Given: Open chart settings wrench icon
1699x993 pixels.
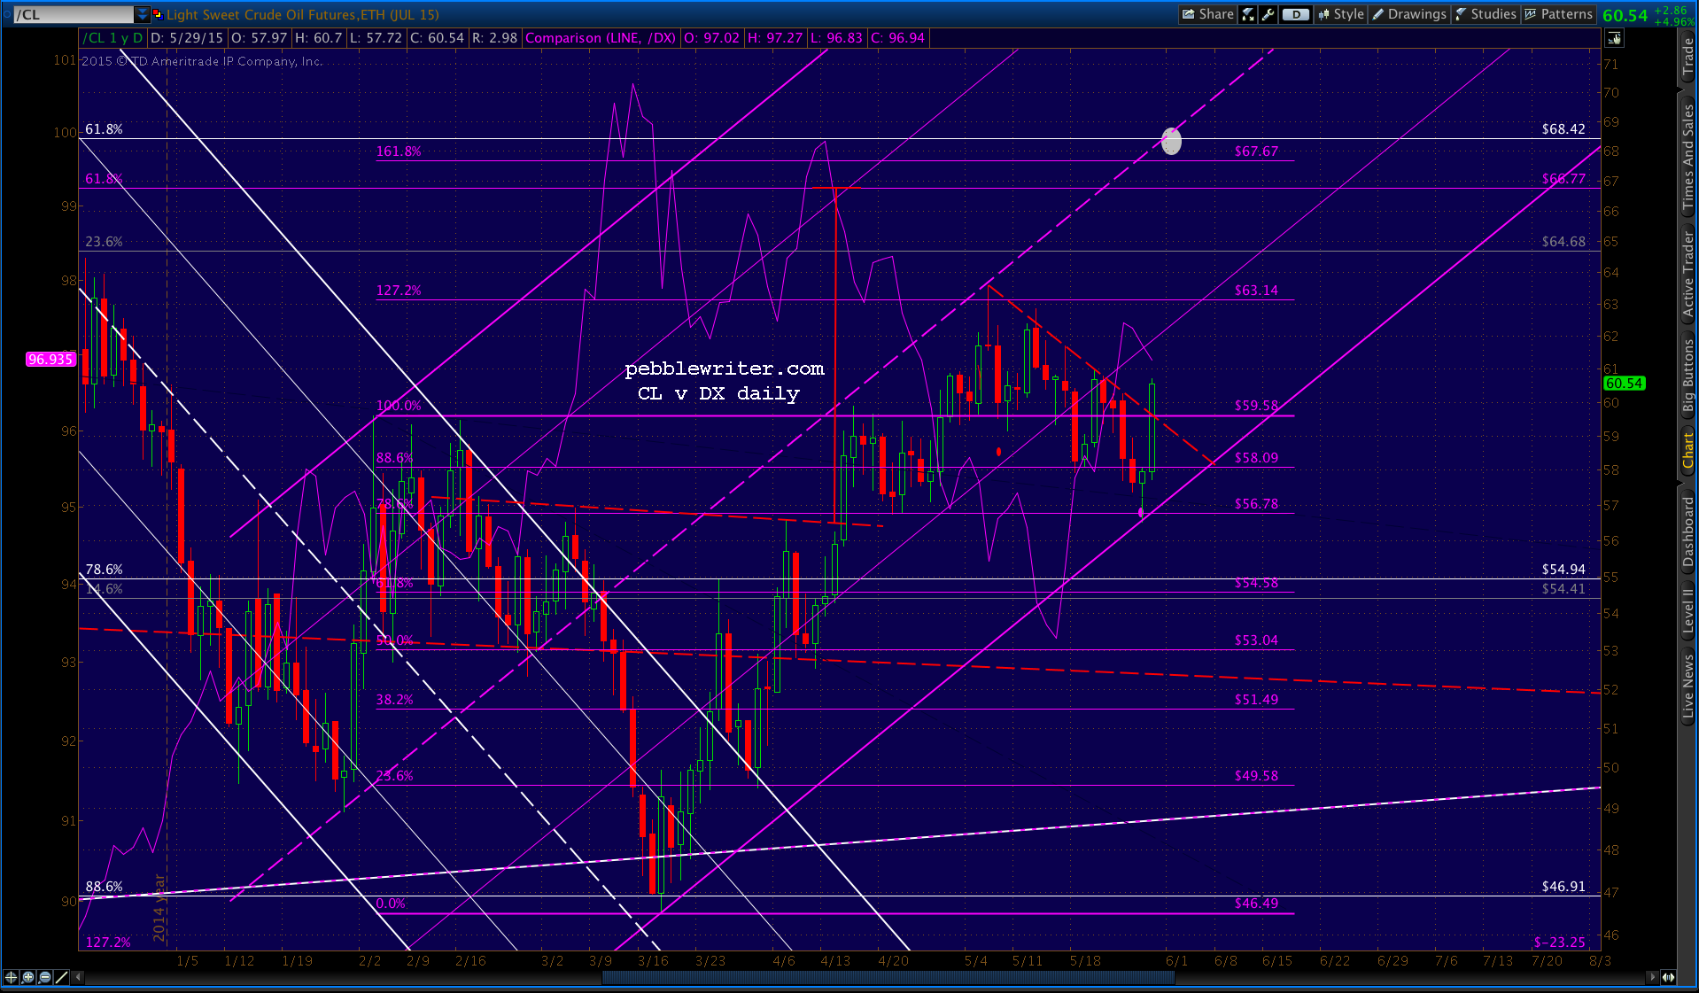Looking at the screenshot, I should tap(1268, 14).
